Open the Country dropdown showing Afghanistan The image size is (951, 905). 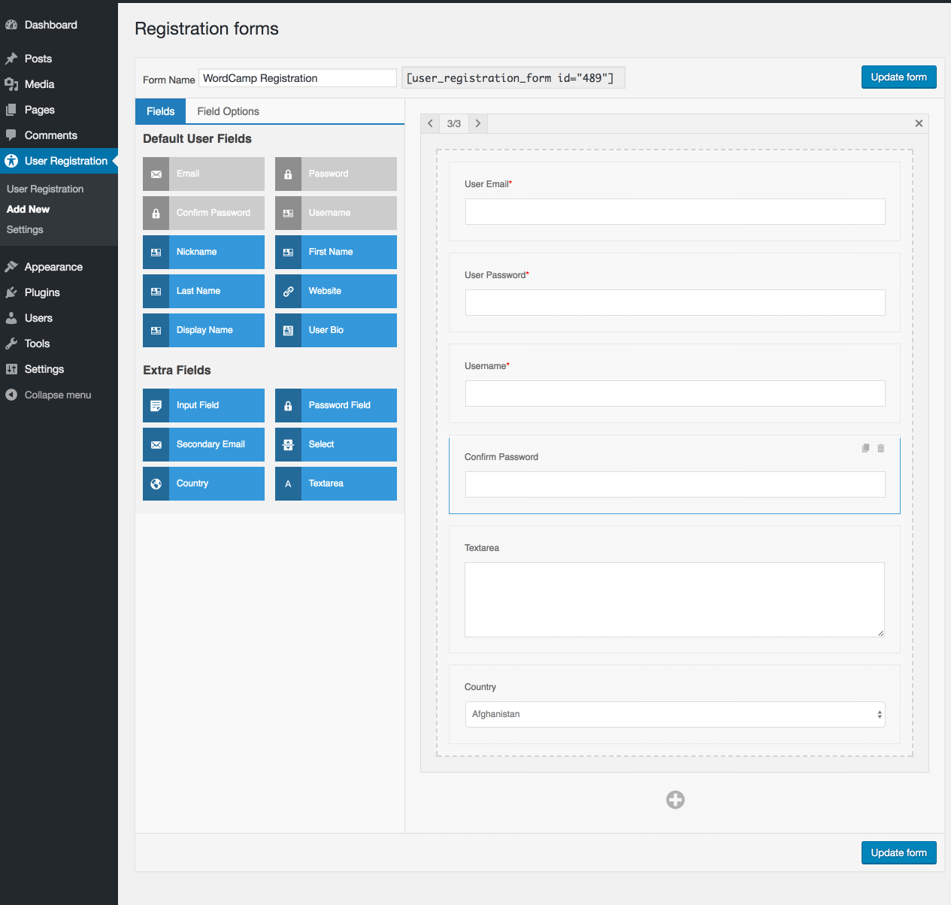point(674,714)
